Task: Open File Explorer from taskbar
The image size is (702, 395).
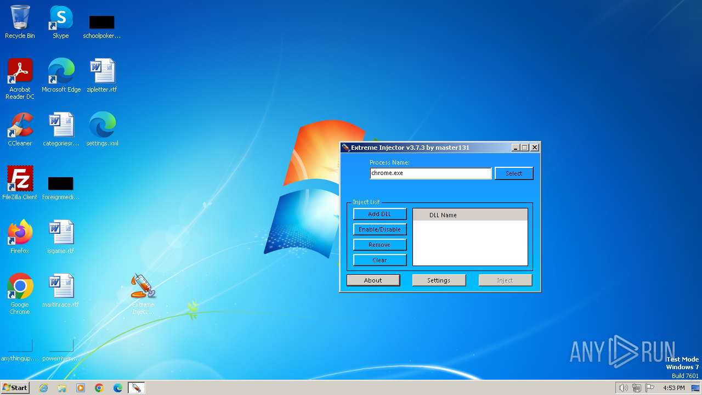Action: tap(62, 388)
